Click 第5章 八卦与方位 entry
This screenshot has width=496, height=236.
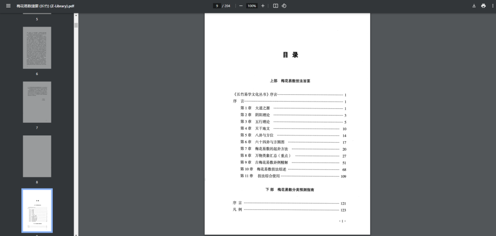(x=293, y=135)
